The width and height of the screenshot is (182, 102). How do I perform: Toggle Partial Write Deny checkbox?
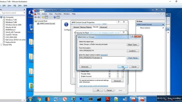click(x=118, y=71)
